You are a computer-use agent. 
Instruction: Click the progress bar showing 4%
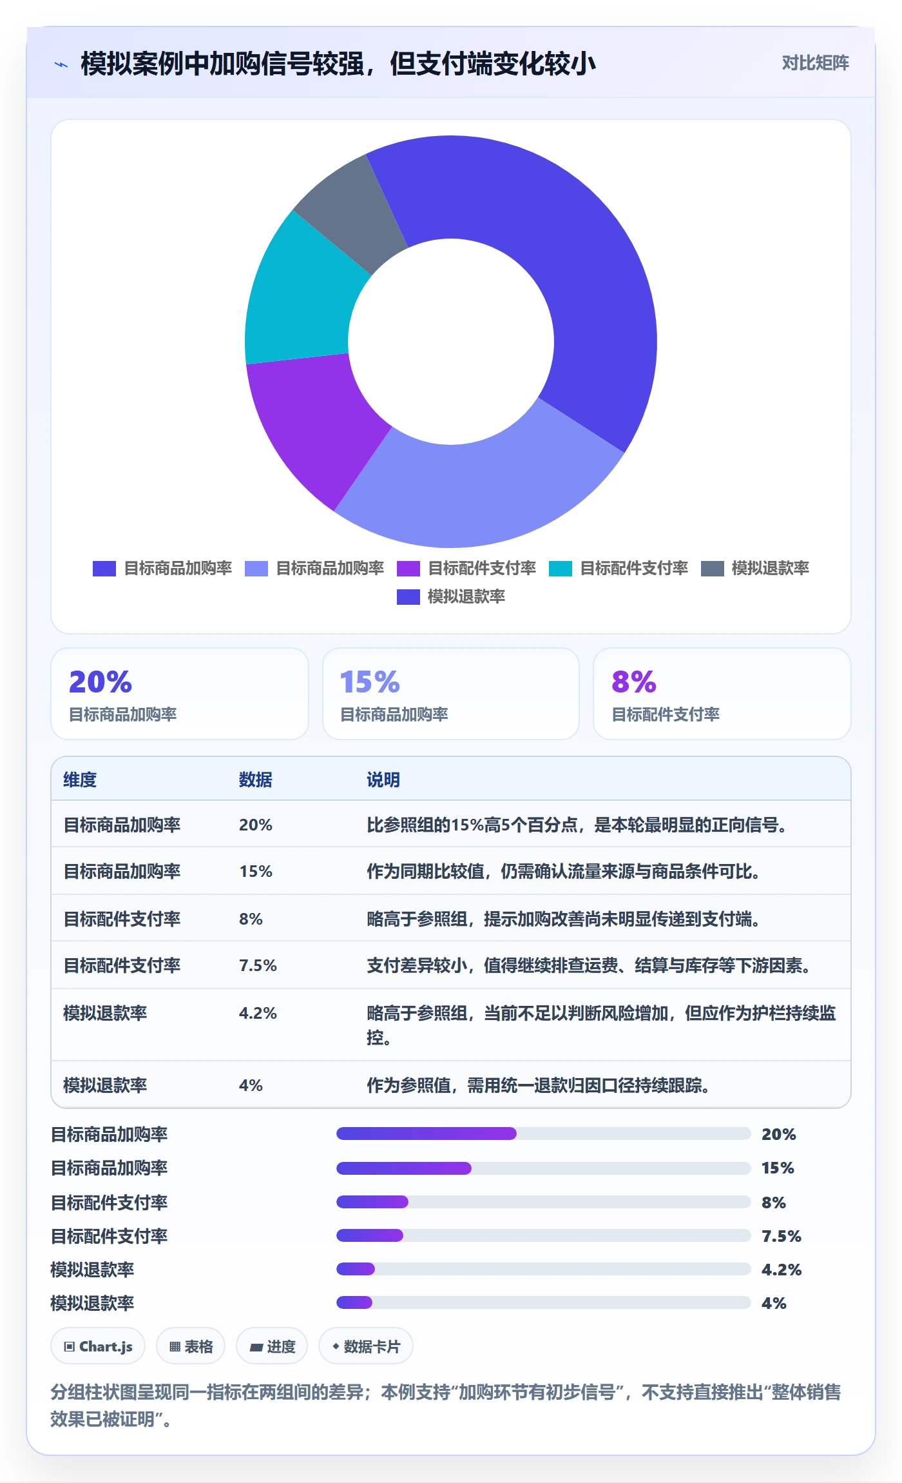point(543,1302)
